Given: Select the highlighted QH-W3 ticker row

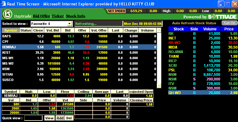Looking at the screenshot, I should coord(203,93).
